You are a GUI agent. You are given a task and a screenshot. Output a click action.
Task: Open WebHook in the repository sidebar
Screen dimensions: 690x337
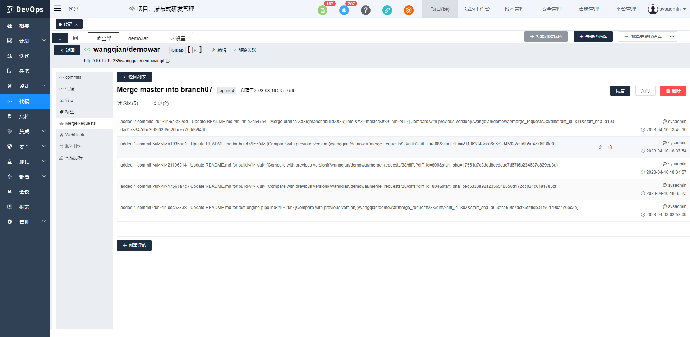75,135
